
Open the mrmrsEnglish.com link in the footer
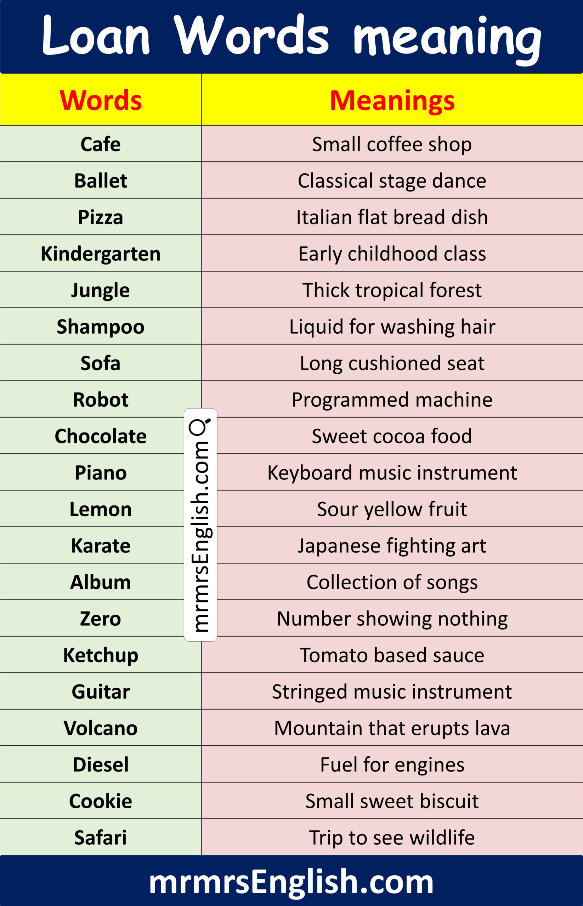pyautogui.click(x=291, y=882)
